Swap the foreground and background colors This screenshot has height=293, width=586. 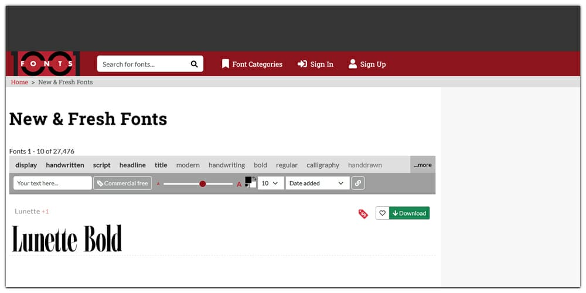254,178
